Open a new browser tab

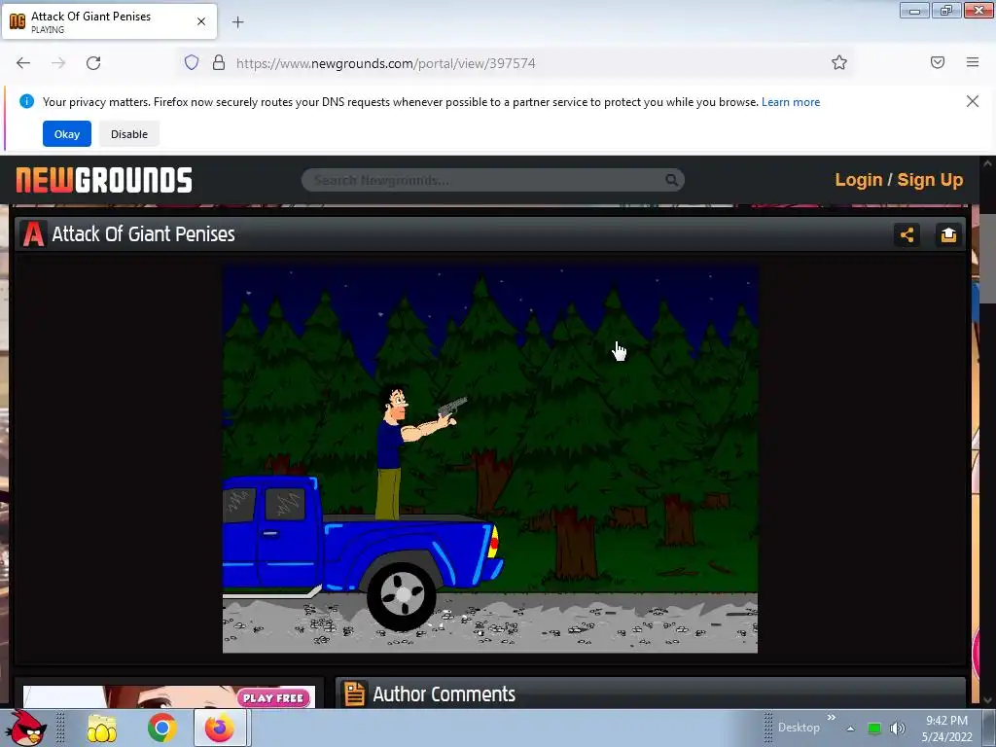(237, 22)
